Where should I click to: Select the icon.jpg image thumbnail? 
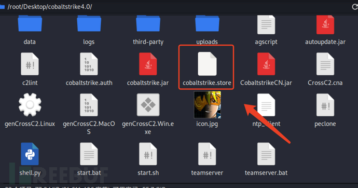point(208,105)
